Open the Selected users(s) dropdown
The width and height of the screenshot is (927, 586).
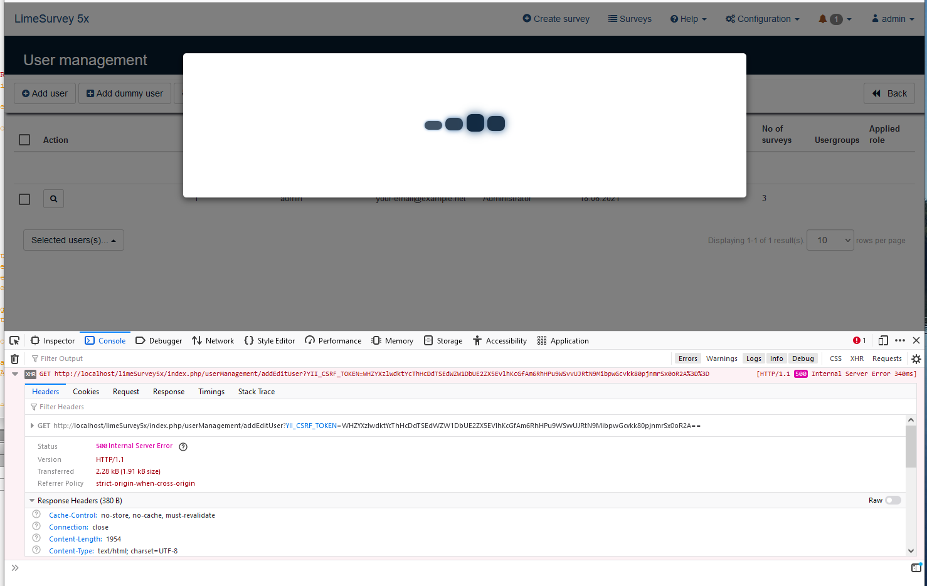(x=73, y=240)
